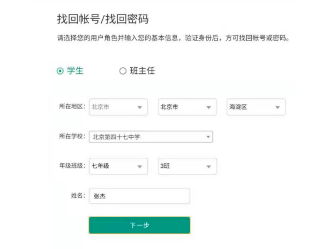The height and width of the screenshot is (249, 323).
Task: Open the 3班 class dropdown
Action: point(187,166)
